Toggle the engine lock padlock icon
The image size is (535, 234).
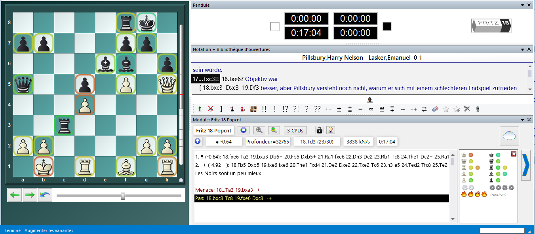pyautogui.click(x=319, y=130)
